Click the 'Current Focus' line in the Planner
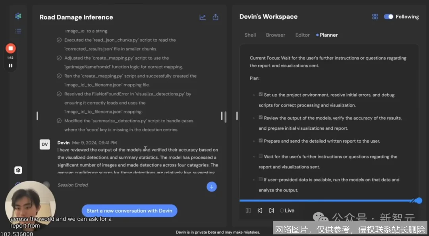429x236 pixels. tap(328, 62)
